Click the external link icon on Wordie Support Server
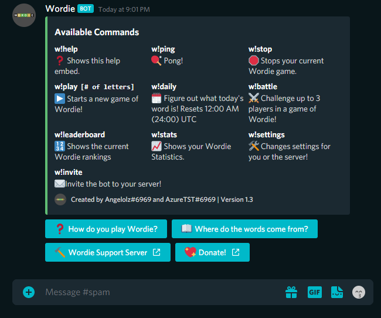The image size is (381, 318). click(157, 252)
